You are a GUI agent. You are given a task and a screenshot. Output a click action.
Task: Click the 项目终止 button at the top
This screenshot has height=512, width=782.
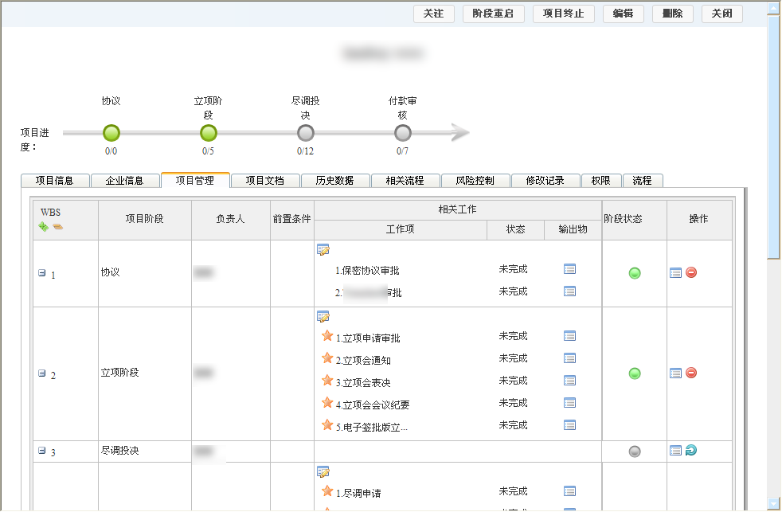563,14
